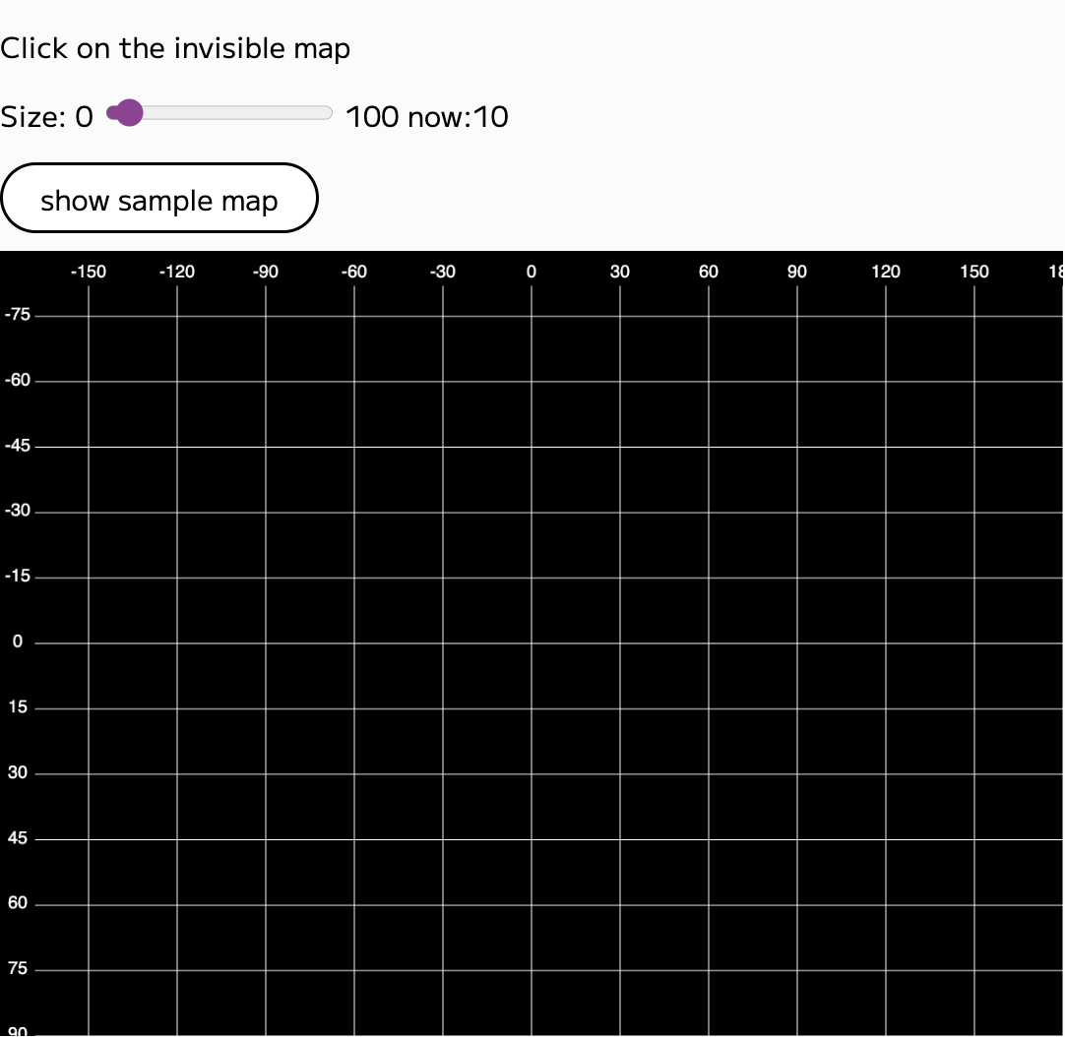
Task: Click the "Click on the invisible map" heading text
Action: point(175,48)
